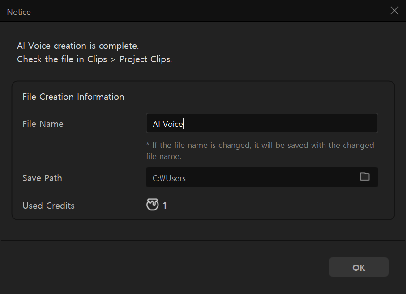Viewport: 406px width, 294px height.
Task: Click the 'Check the file in' text
Action: pos(51,59)
